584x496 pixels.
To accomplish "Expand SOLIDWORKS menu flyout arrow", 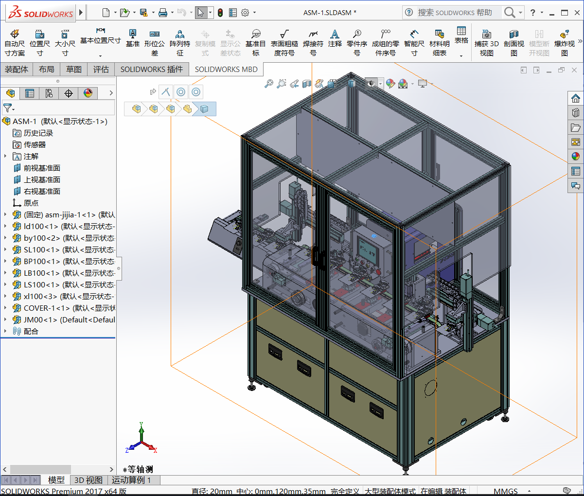I will point(81,13).
